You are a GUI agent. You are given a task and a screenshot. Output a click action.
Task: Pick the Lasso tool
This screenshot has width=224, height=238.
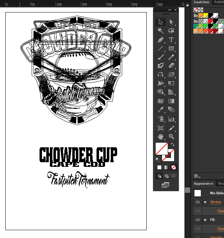pyautogui.click(x=171, y=31)
